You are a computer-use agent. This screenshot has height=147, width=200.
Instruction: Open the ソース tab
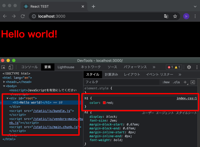click(112, 67)
